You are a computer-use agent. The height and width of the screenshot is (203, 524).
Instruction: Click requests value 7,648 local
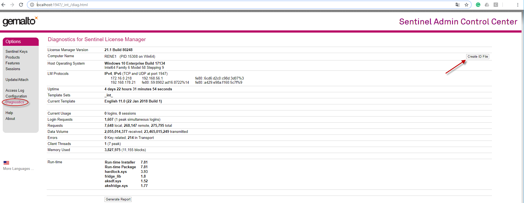point(113,125)
